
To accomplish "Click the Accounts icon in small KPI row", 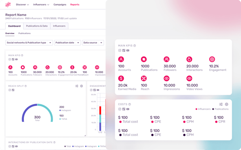I will tap(10, 67).
